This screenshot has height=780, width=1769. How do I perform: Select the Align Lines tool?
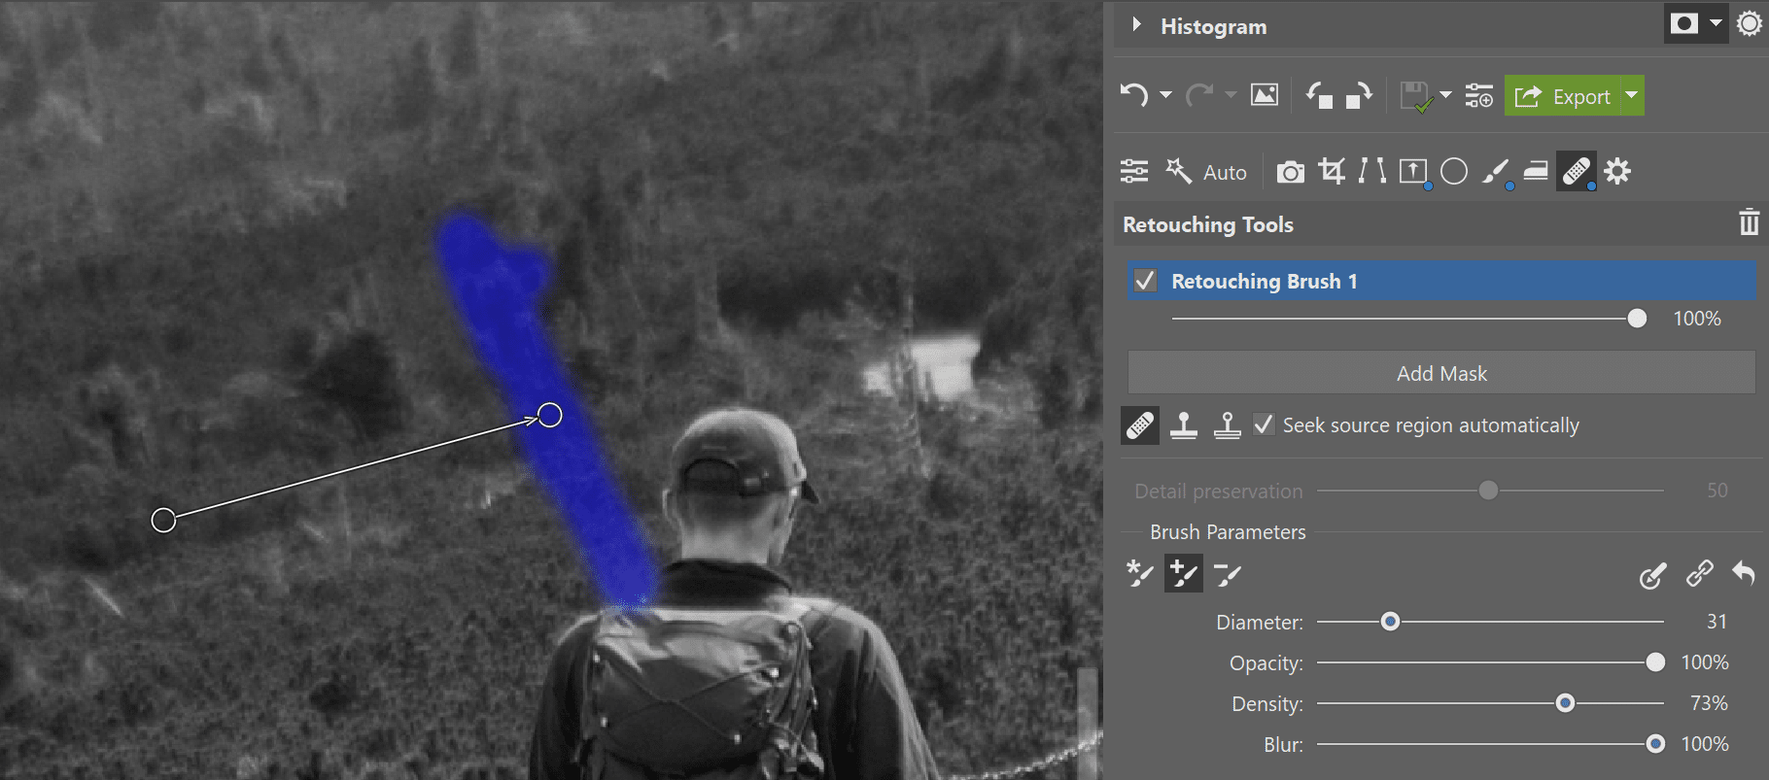[1372, 172]
